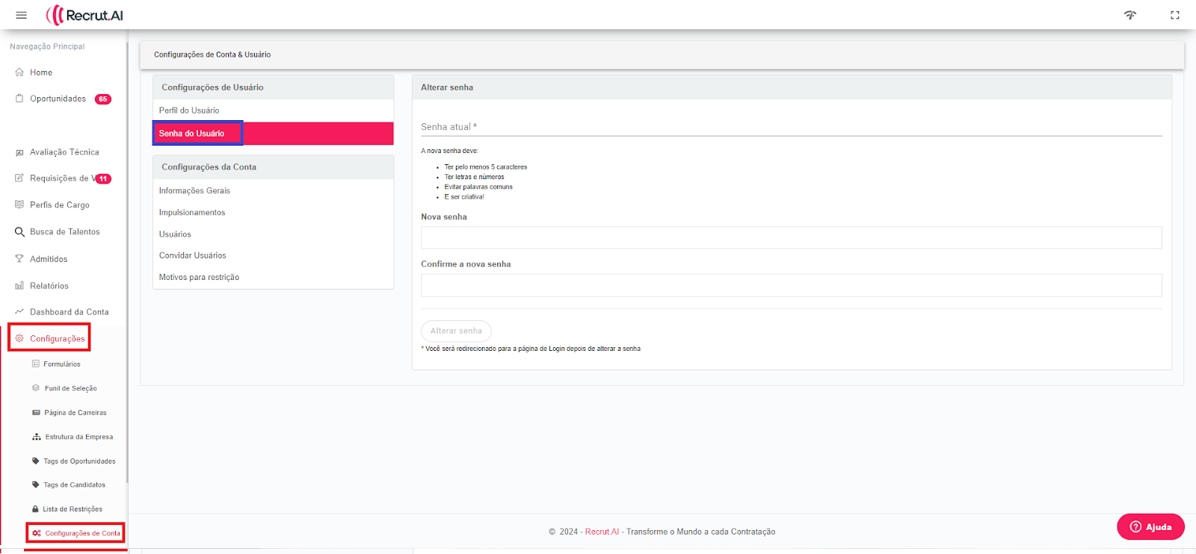Viewport: 1196px width, 554px height.
Task: Click the wifi status icon in header
Action: point(1129,15)
